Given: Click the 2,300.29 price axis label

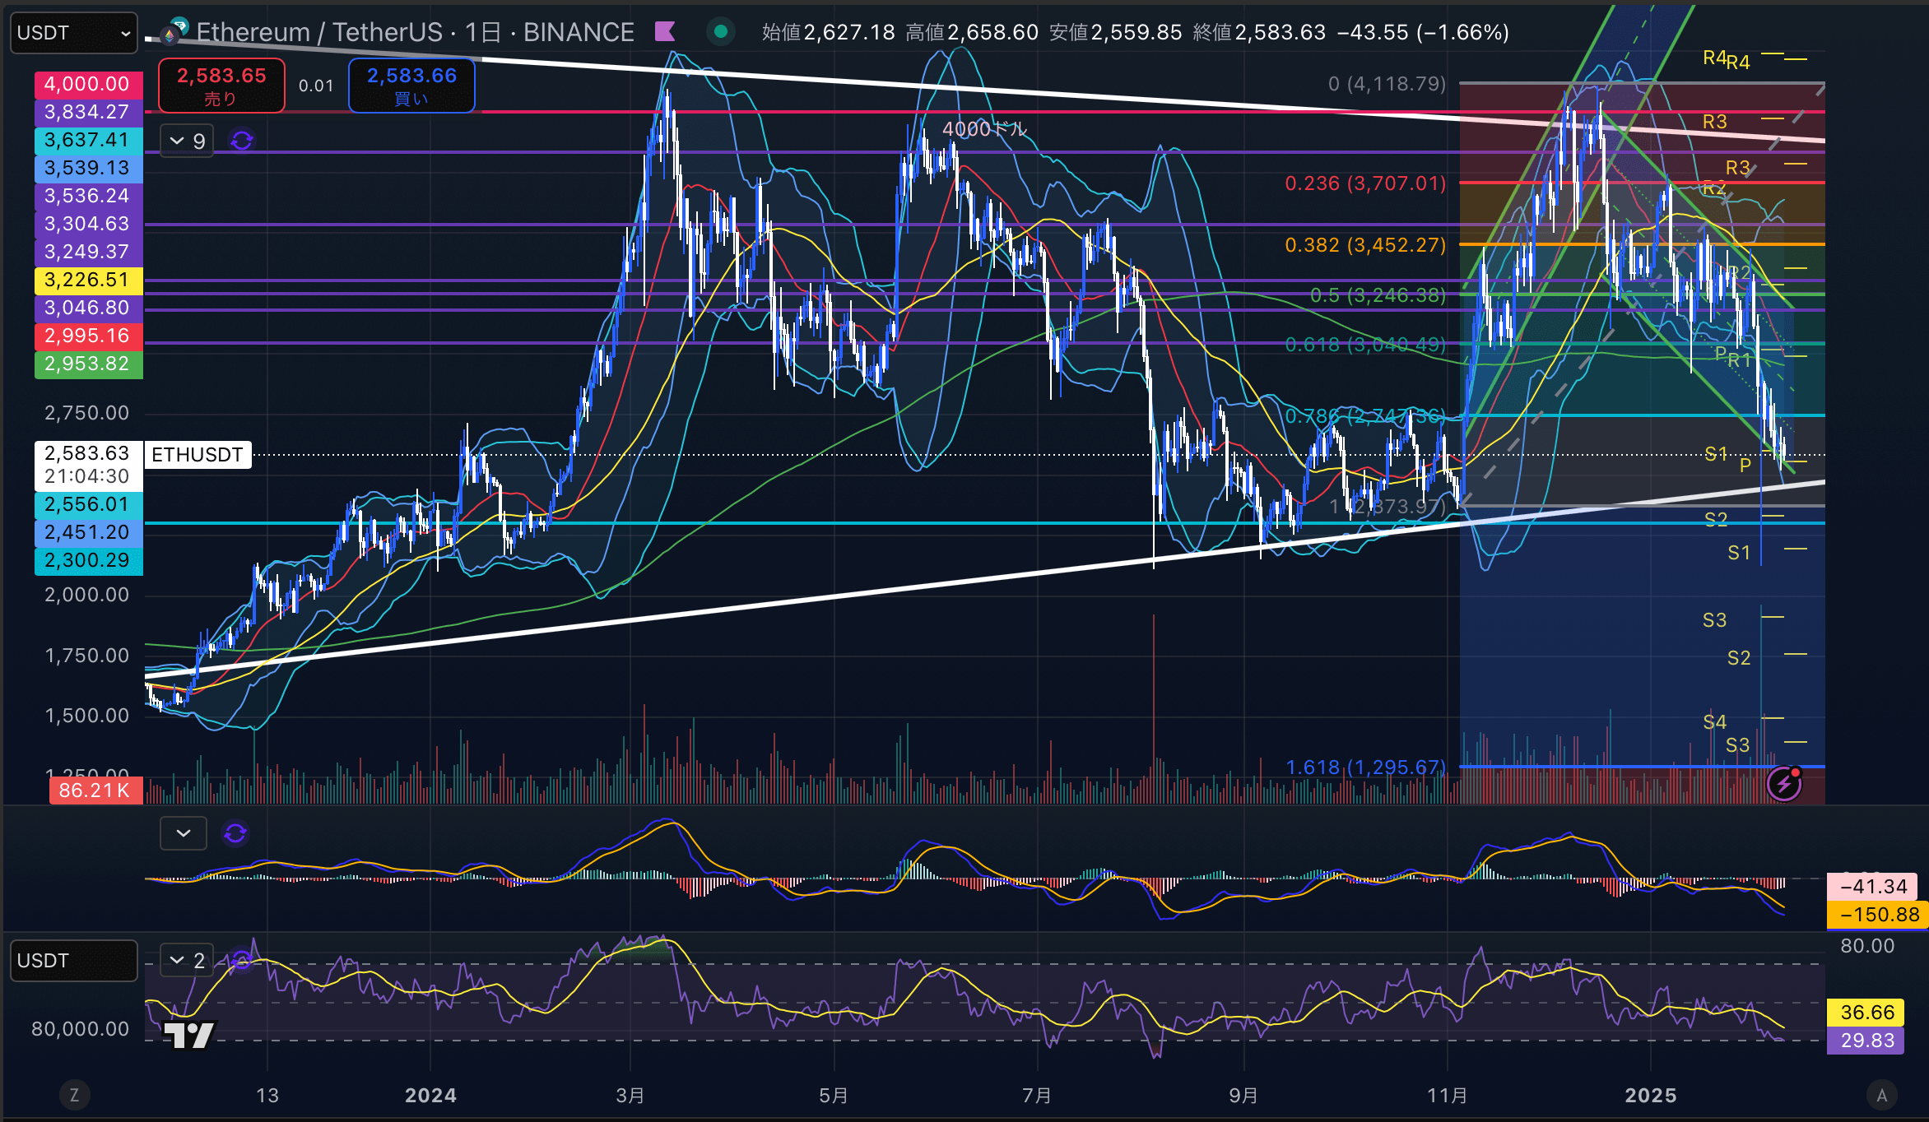Looking at the screenshot, I should coord(88,560).
